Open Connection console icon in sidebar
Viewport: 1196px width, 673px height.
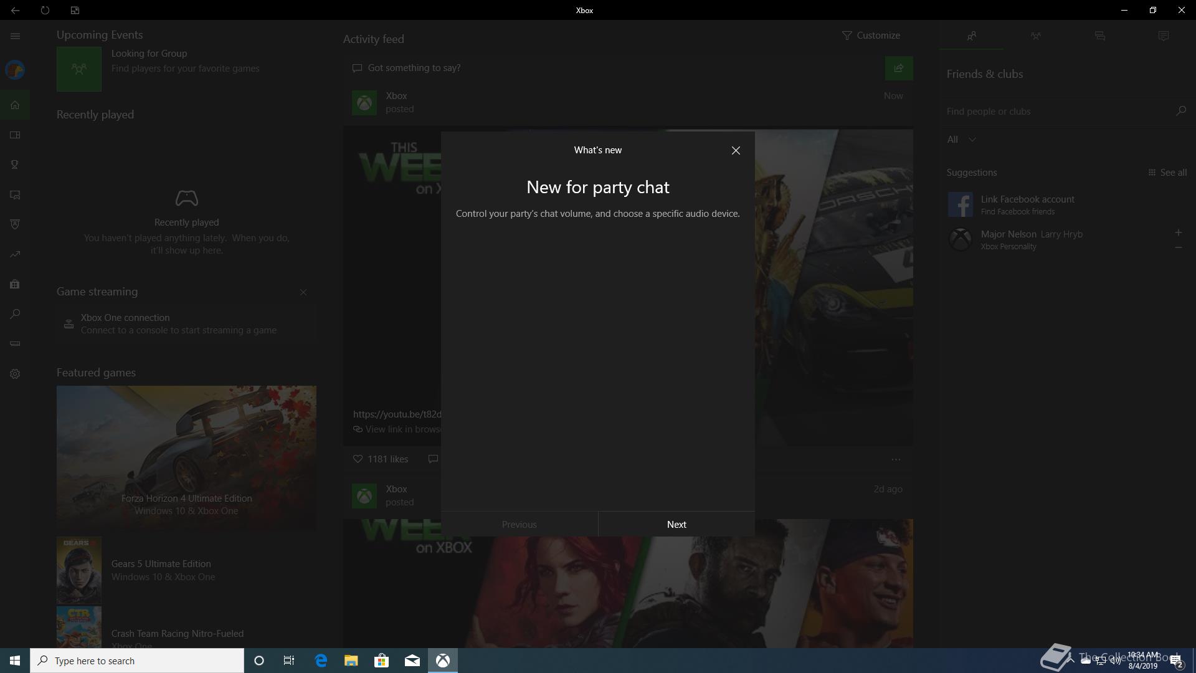15,344
